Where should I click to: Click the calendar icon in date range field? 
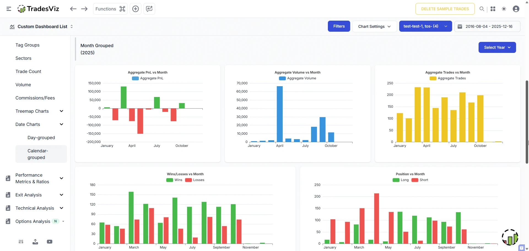click(460, 26)
